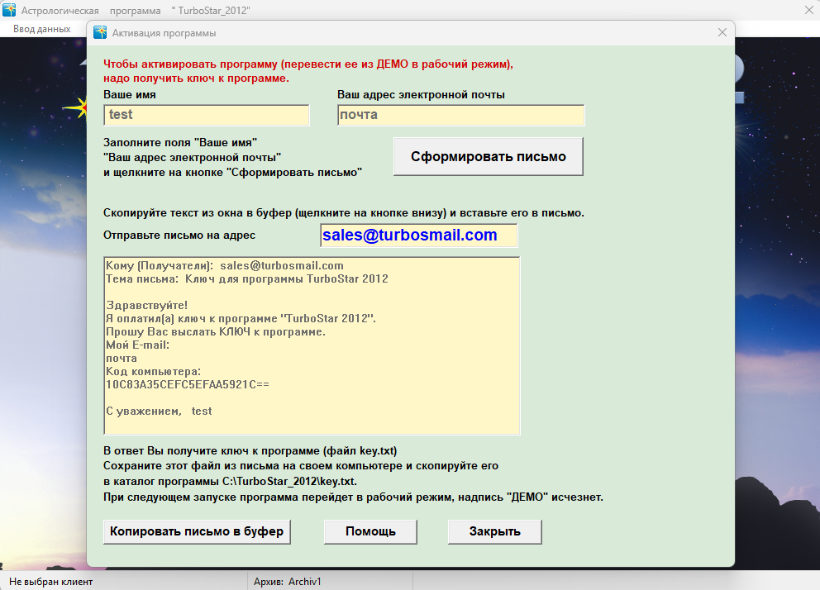Click the sales@turbosmail.com address box

(x=419, y=236)
